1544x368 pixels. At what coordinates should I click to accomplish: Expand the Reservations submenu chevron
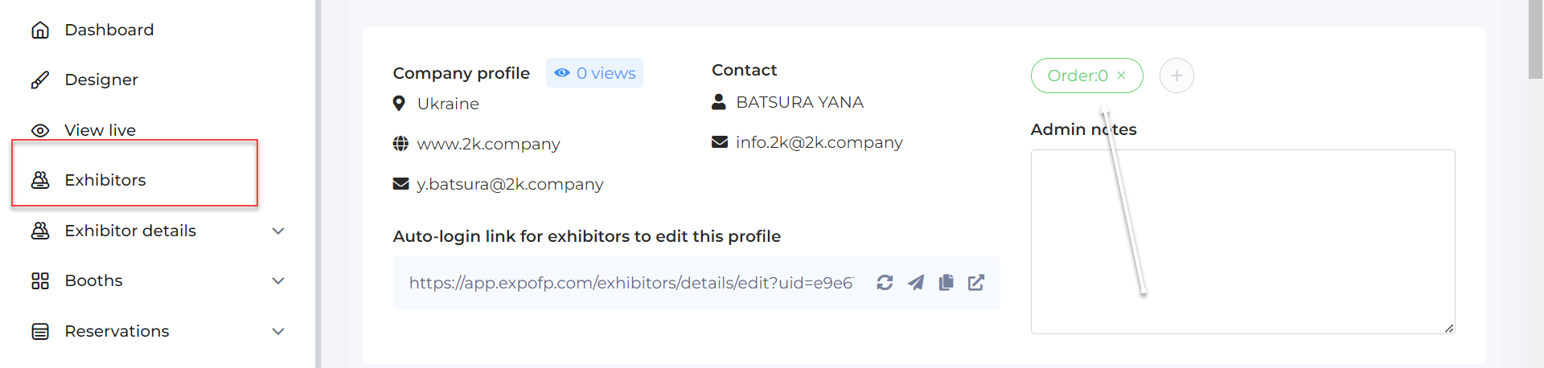pyautogui.click(x=278, y=331)
